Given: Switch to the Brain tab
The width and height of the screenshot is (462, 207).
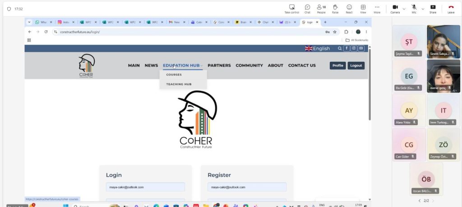Looking at the screenshot, I should click(244, 22).
